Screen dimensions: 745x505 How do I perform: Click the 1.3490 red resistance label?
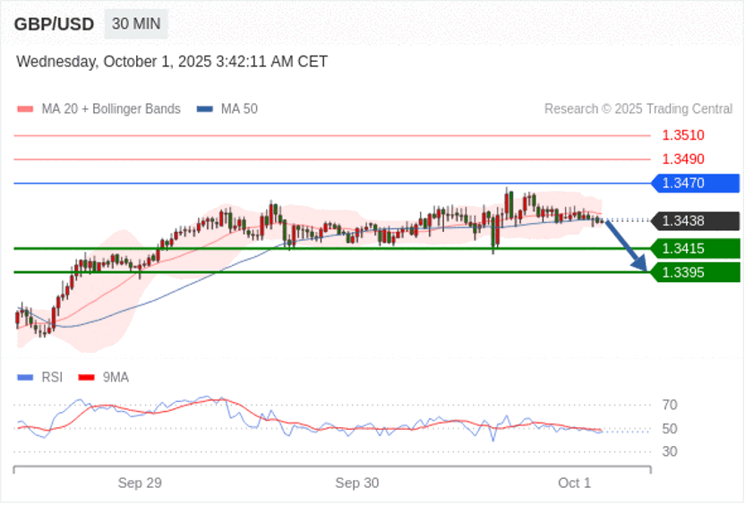pyautogui.click(x=683, y=159)
